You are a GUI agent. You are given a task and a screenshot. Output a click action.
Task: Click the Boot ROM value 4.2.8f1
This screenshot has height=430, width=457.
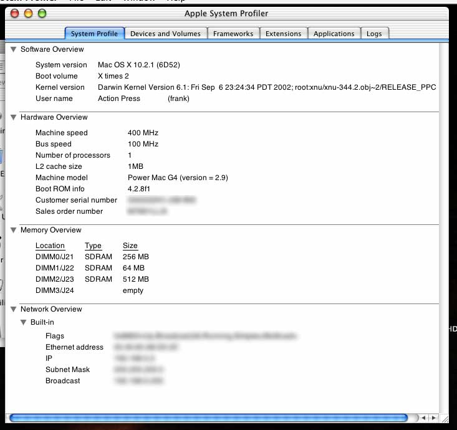click(139, 189)
